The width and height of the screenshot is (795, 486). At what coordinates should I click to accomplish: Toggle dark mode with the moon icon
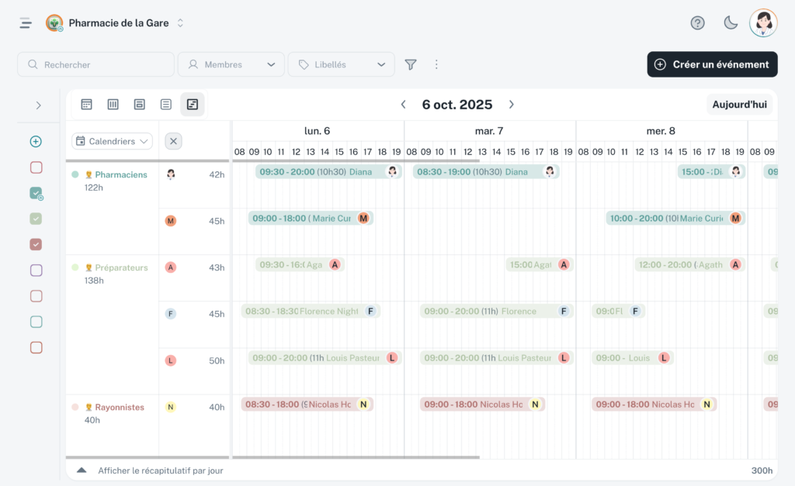pos(731,22)
